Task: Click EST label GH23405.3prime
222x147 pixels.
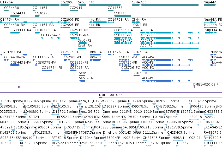Action: coord(181,133)
